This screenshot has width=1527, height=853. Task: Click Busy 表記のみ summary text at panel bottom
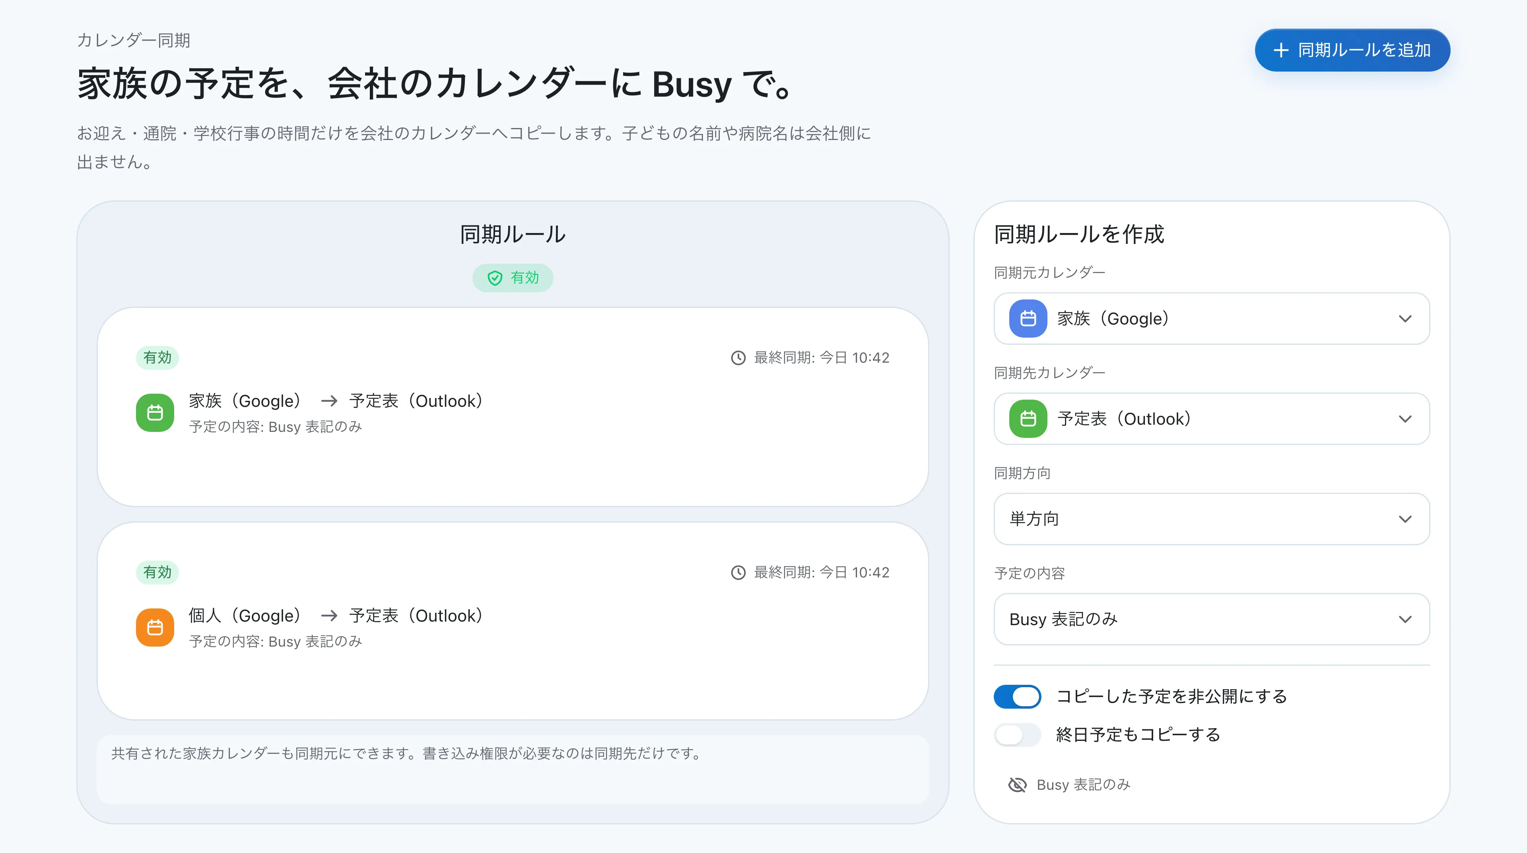(x=1083, y=784)
